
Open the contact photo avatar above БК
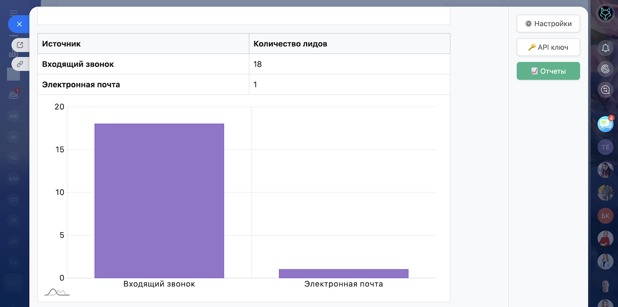[x=605, y=193]
